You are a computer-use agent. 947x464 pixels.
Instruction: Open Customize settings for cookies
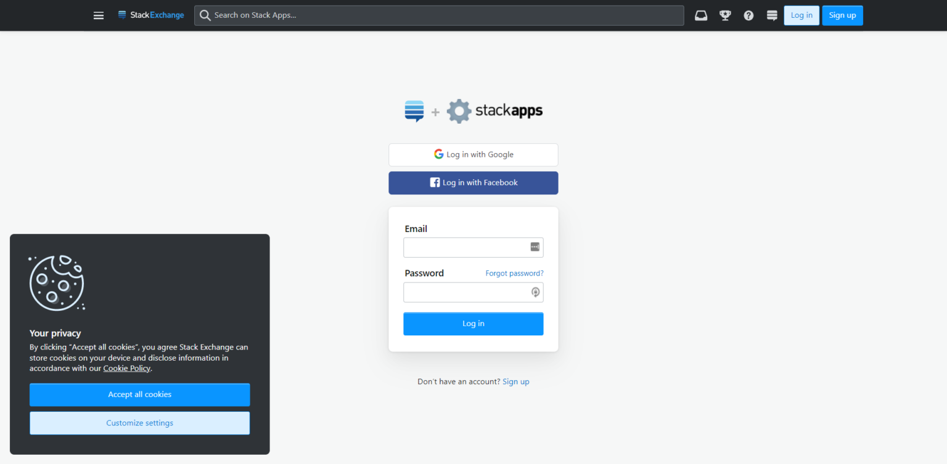click(139, 423)
